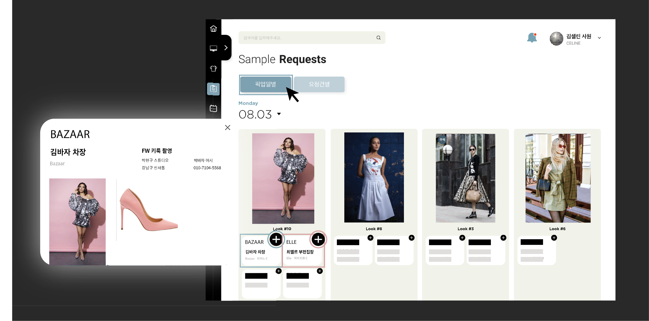649x321 pixels.
Task: Click in the search input field
Action: 306,38
